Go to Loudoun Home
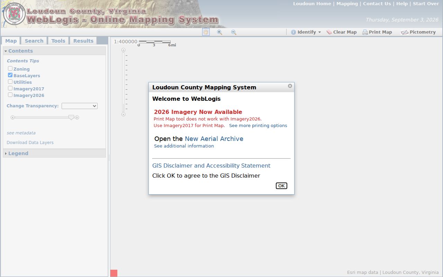The image size is (443, 277). (x=312, y=4)
